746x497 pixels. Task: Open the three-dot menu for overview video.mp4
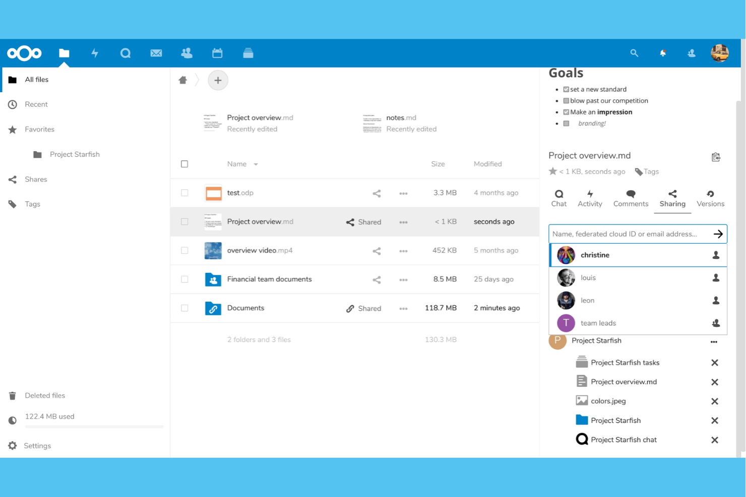tap(403, 250)
